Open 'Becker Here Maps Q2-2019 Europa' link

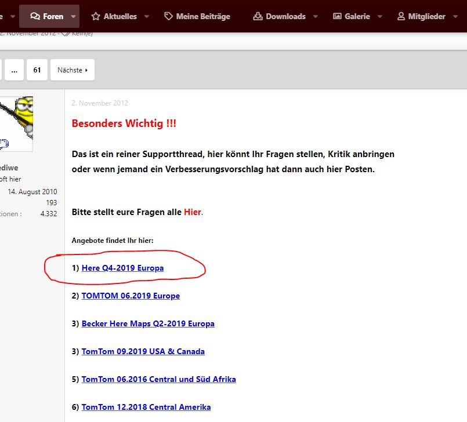coord(148,323)
